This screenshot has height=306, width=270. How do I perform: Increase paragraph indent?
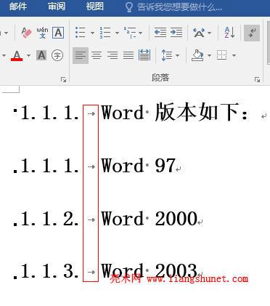[x=176, y=33]
